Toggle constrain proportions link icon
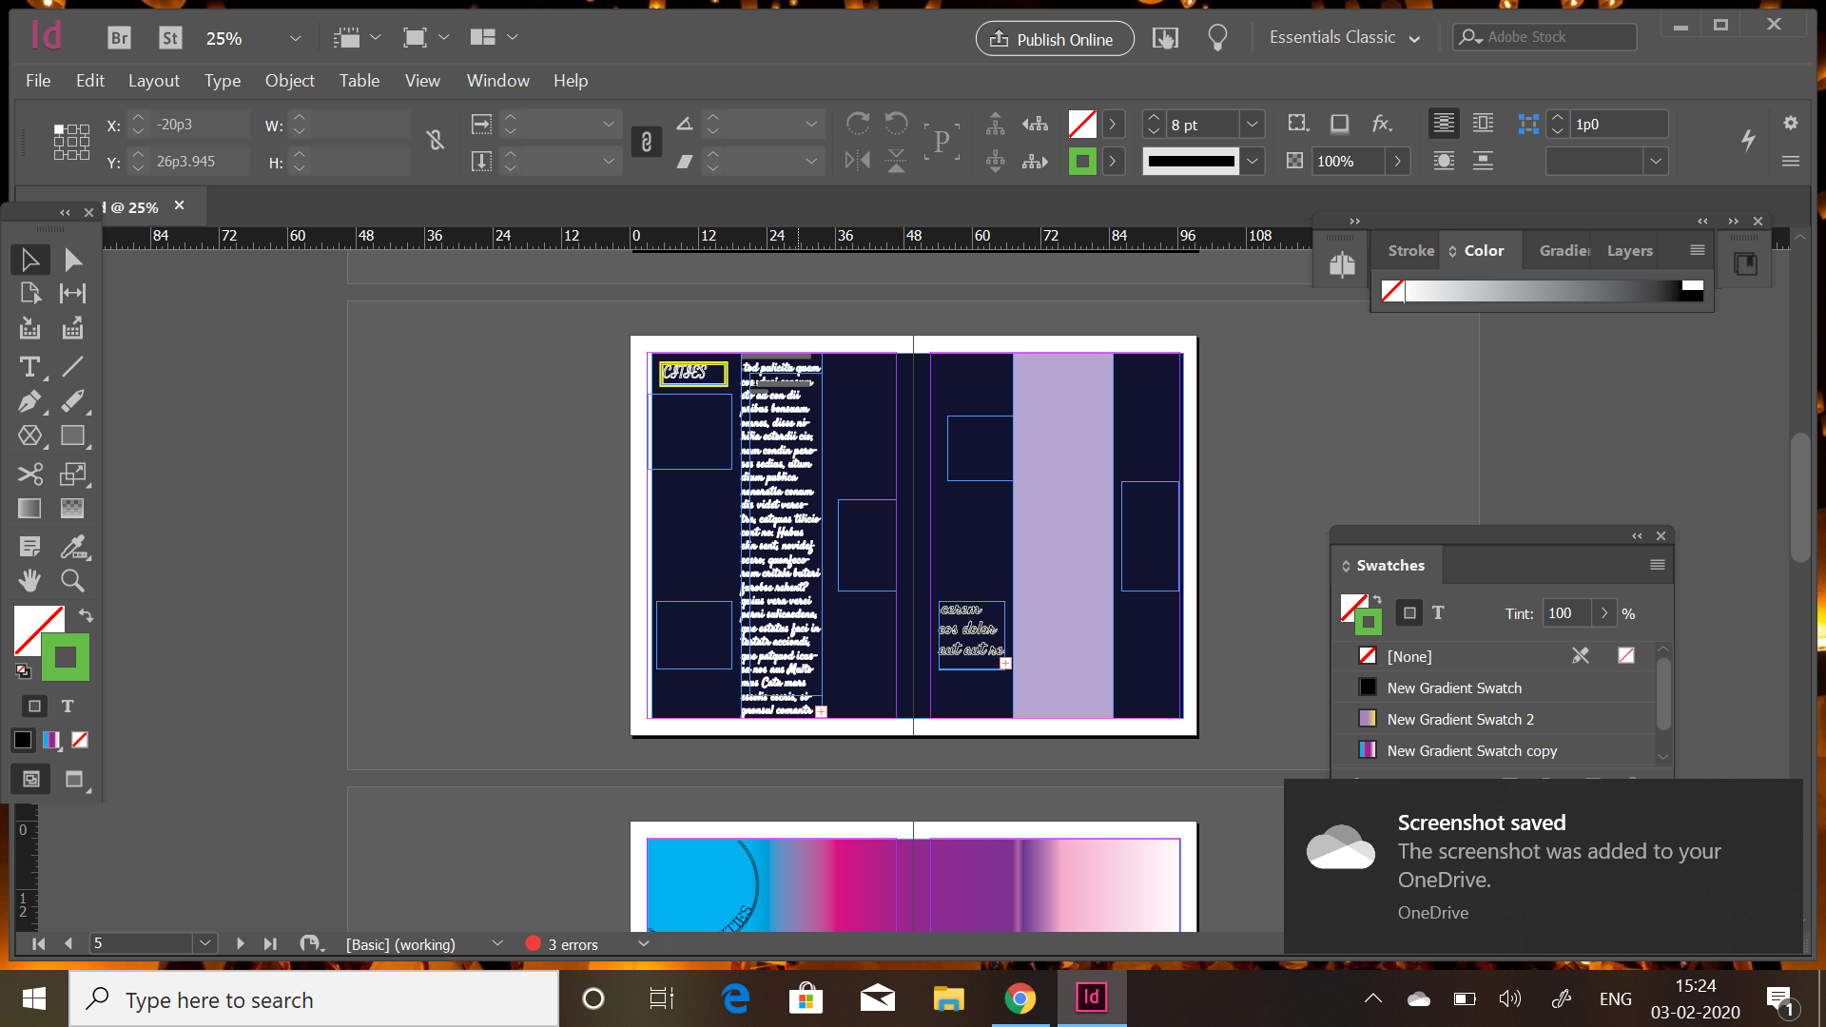Viewport: 1826px width, 1027px height. [x=436, y=141]
